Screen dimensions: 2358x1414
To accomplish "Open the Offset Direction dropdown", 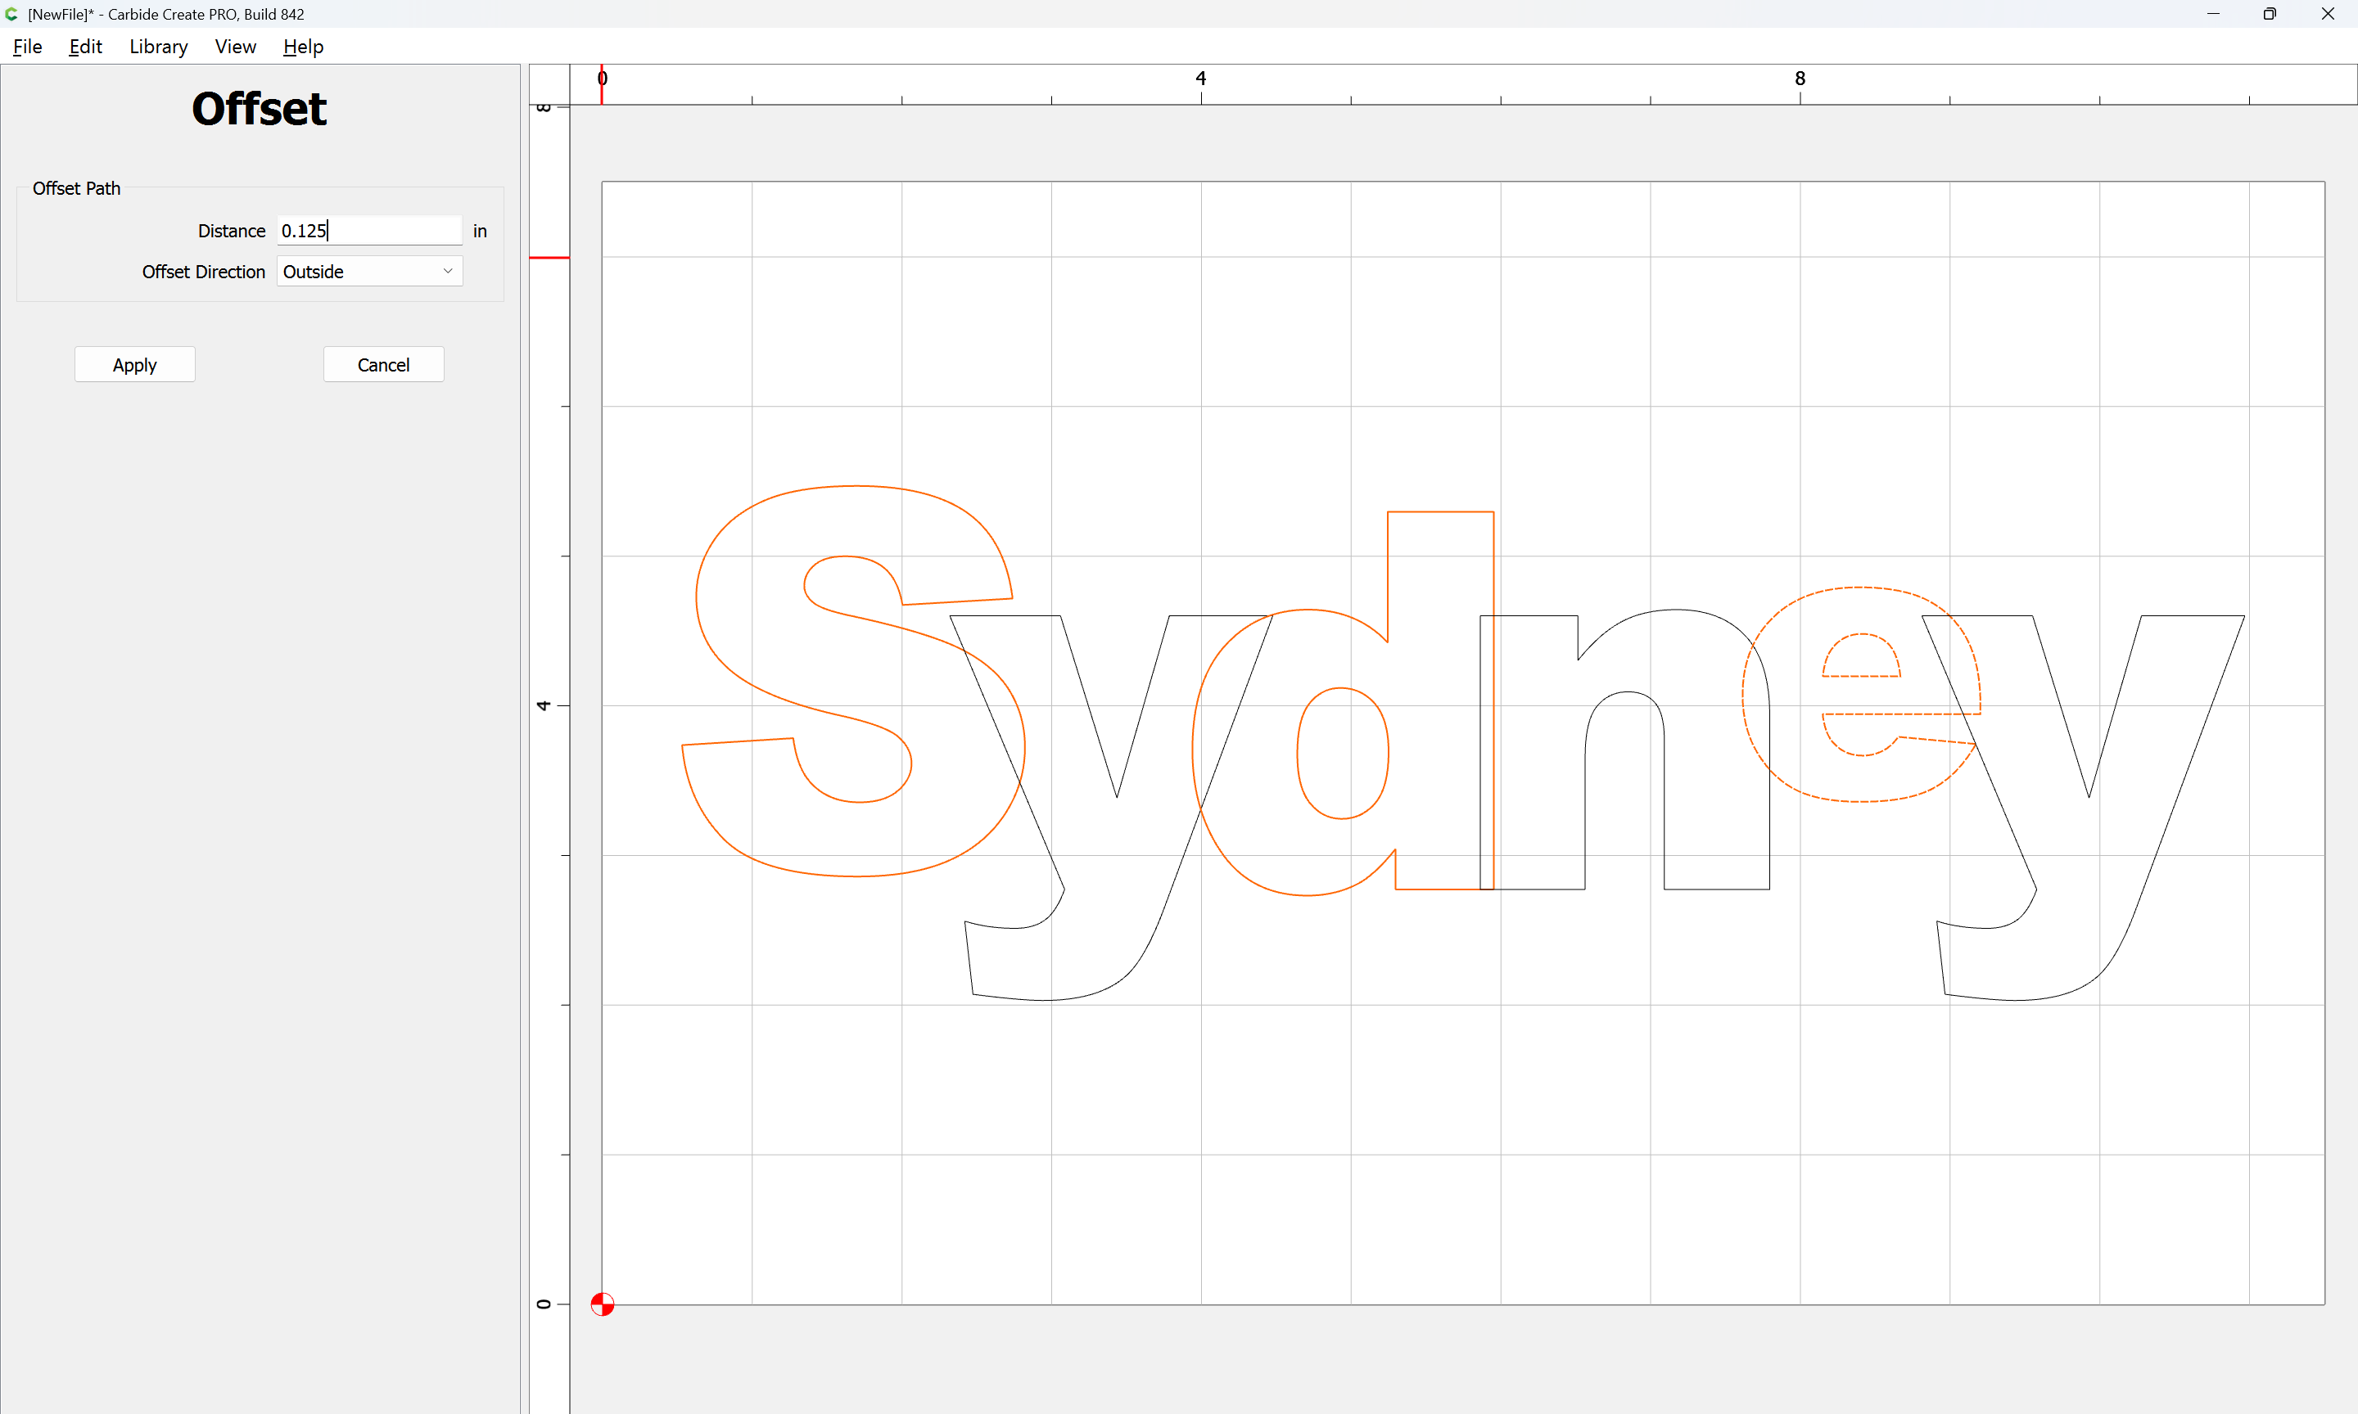I will coord(369,272).
